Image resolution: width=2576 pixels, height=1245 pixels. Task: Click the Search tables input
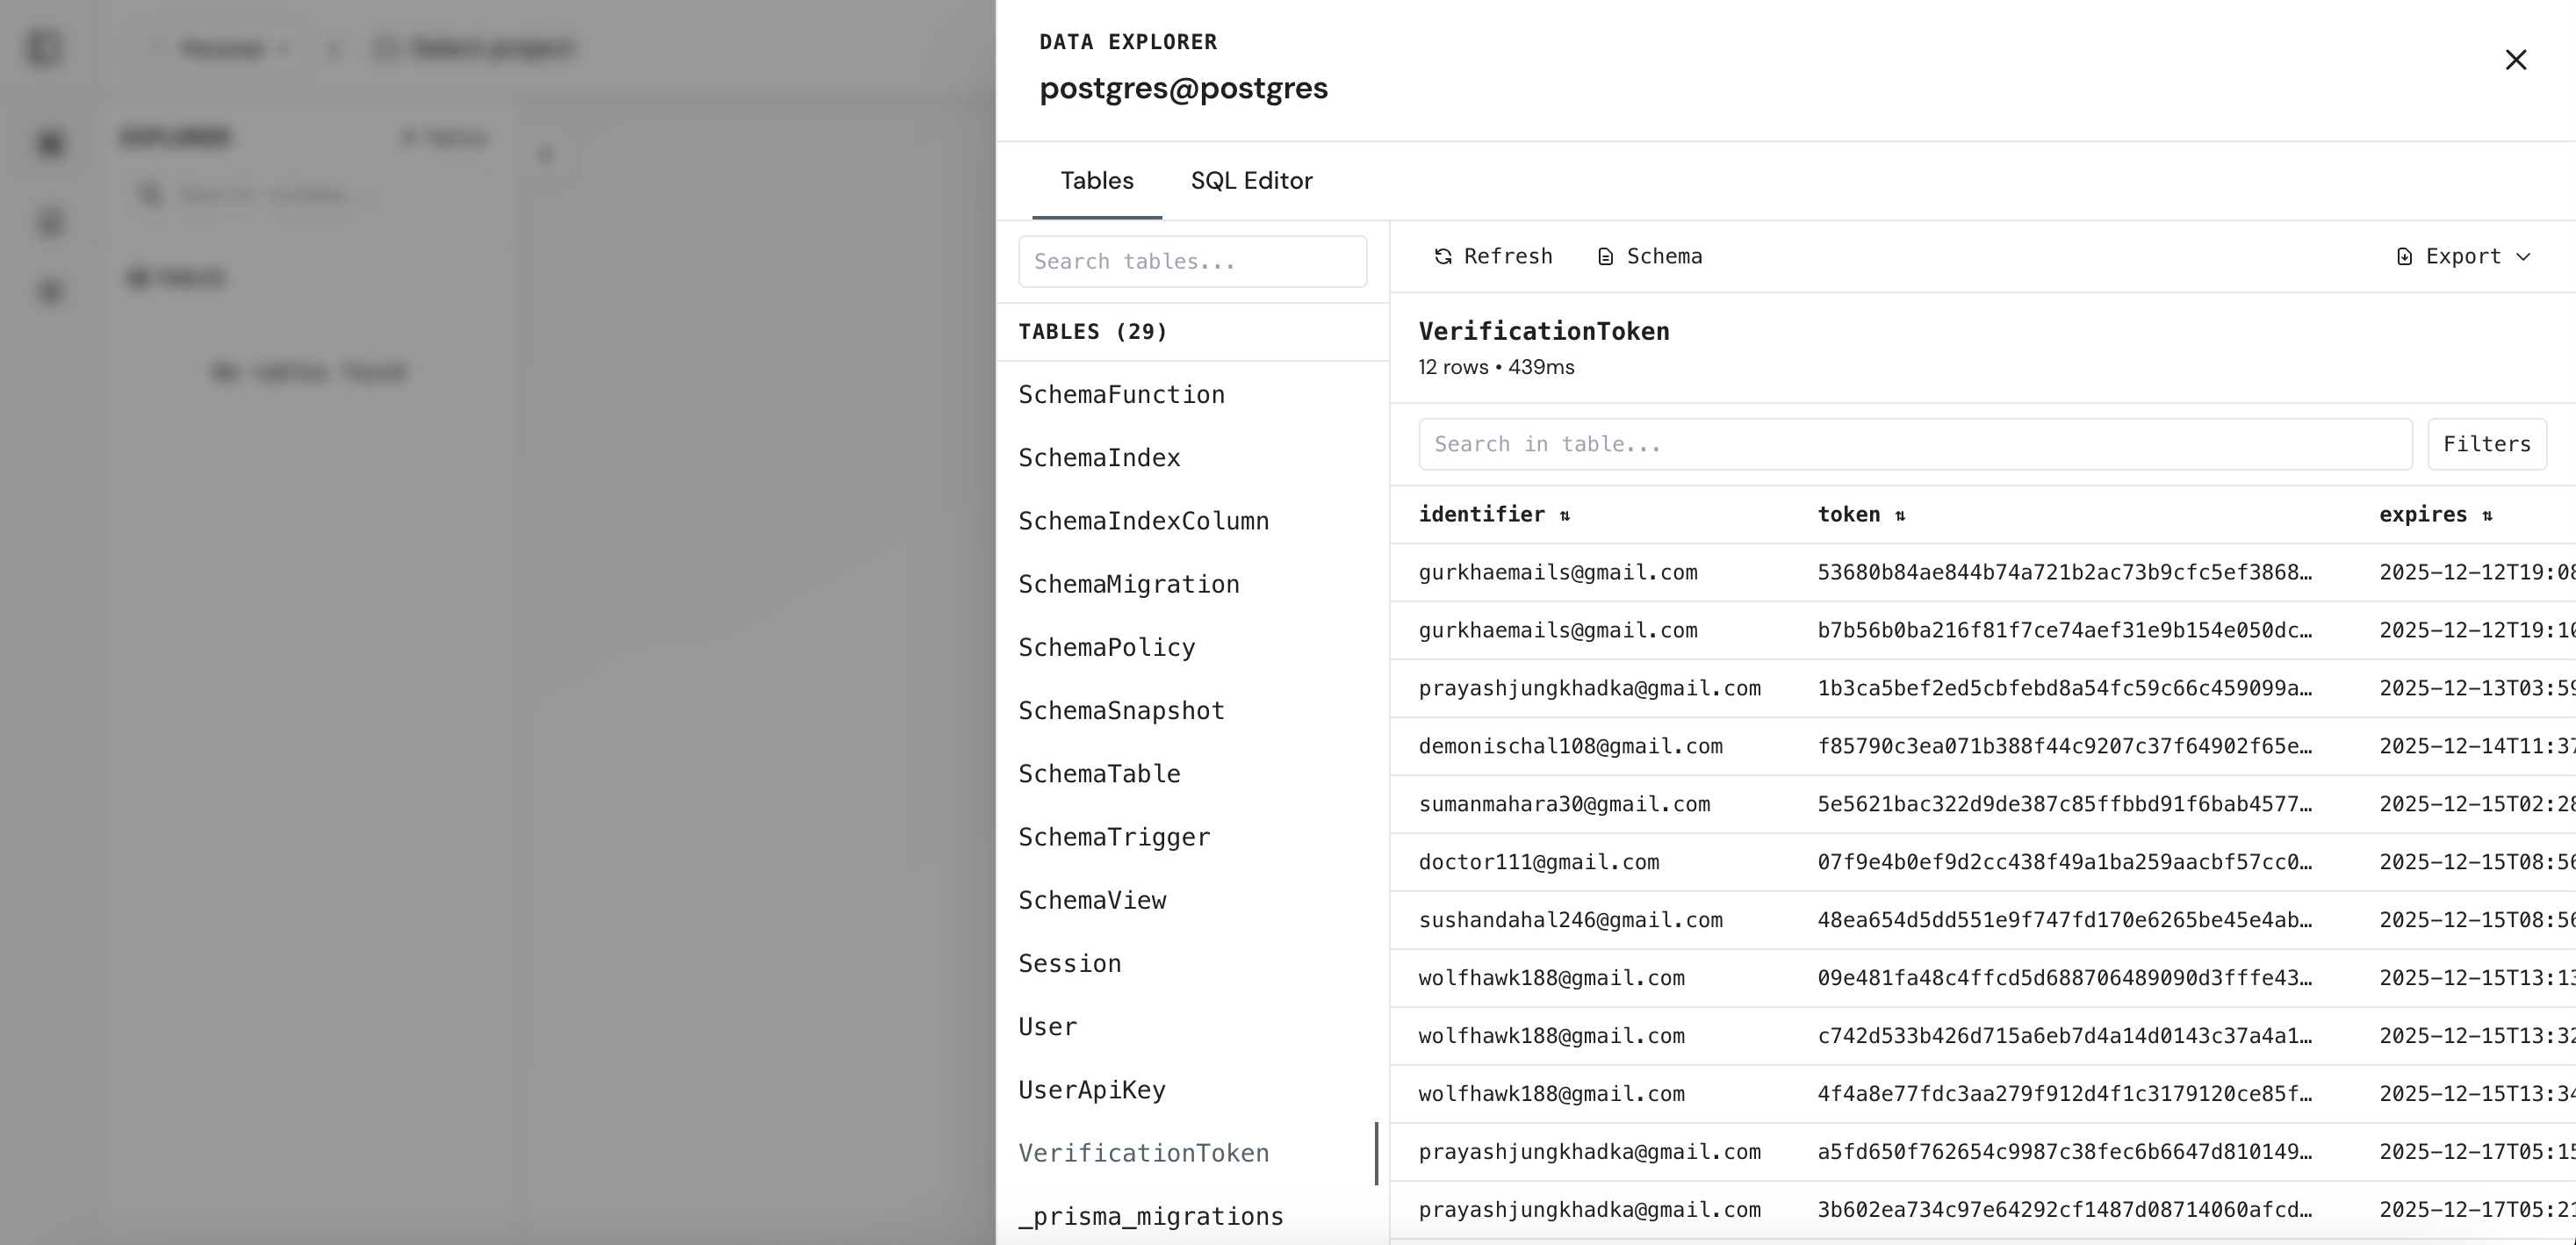1192,262
